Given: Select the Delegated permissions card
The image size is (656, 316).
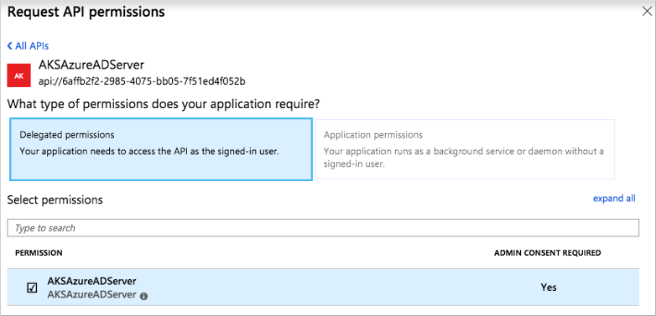Looking at the screenshot, I should [161, 149].
